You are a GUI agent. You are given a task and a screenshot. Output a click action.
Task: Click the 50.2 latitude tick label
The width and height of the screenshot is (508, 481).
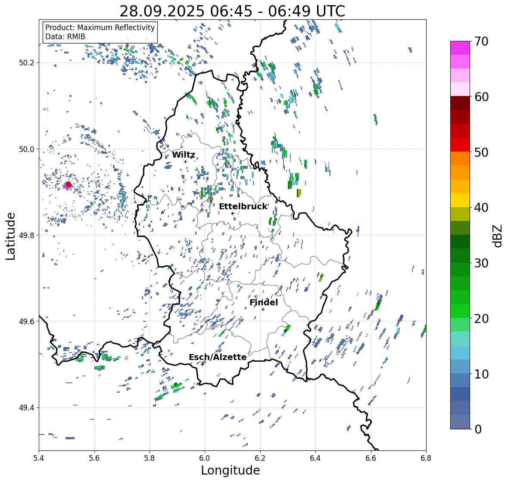coord(27,62)
